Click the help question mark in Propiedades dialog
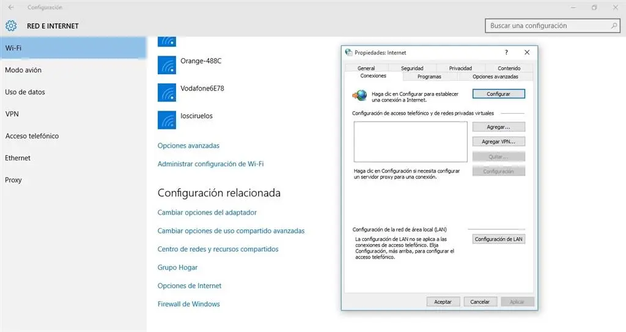Screen dimensions: 626x332 click(x=506, y=53)
